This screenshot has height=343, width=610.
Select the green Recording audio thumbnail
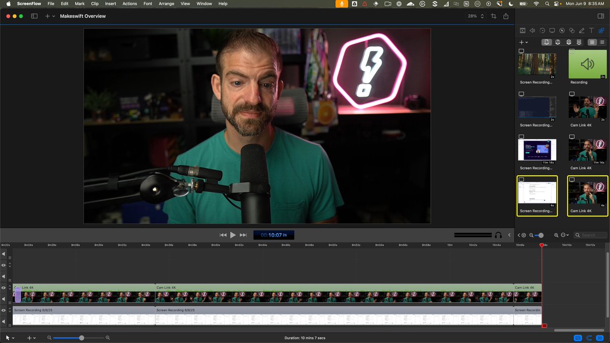click(x=587, y=64)
